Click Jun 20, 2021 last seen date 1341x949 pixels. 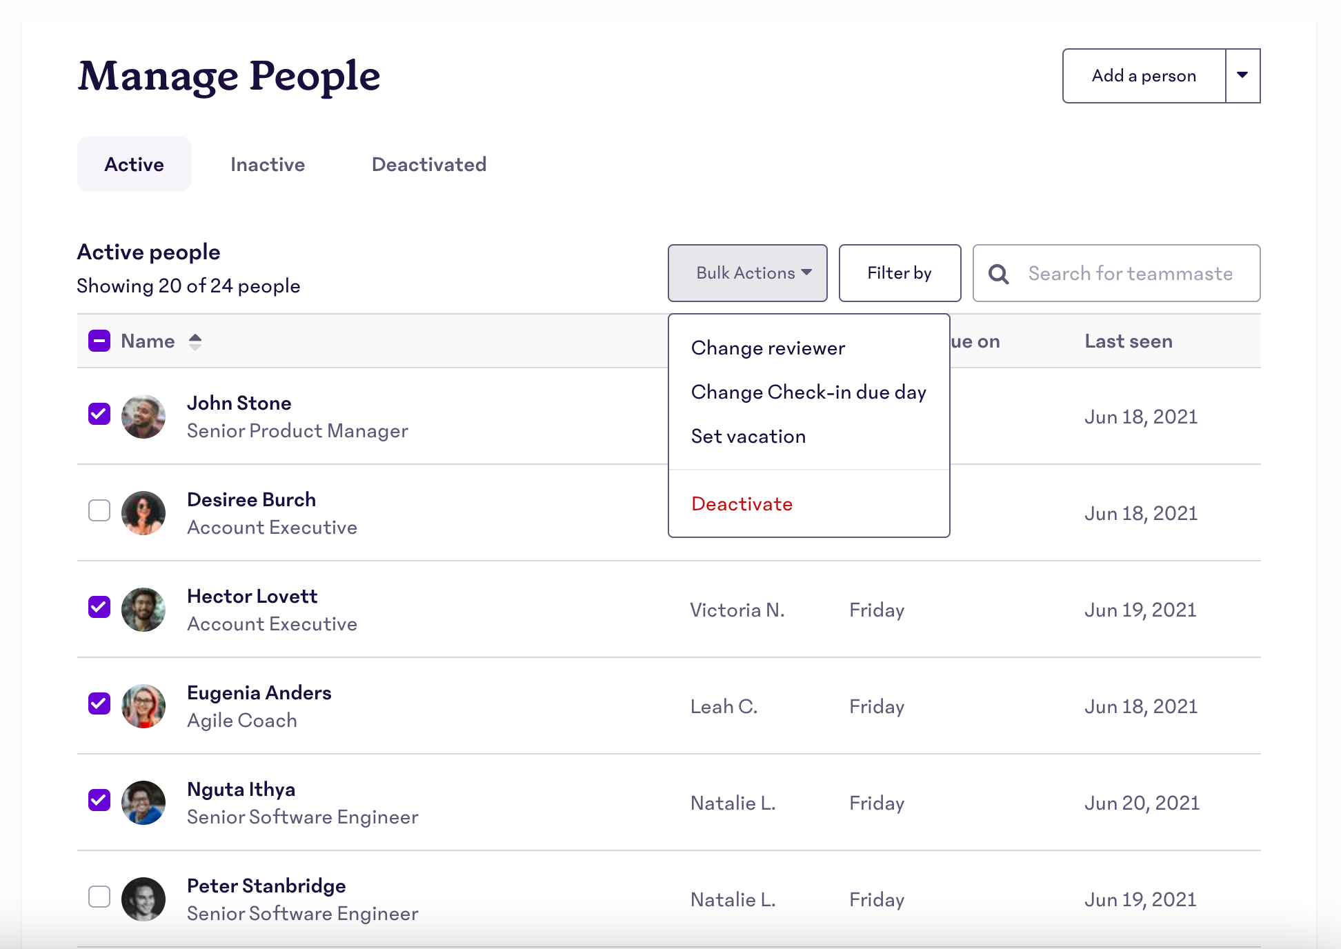tap(1142, 803)
